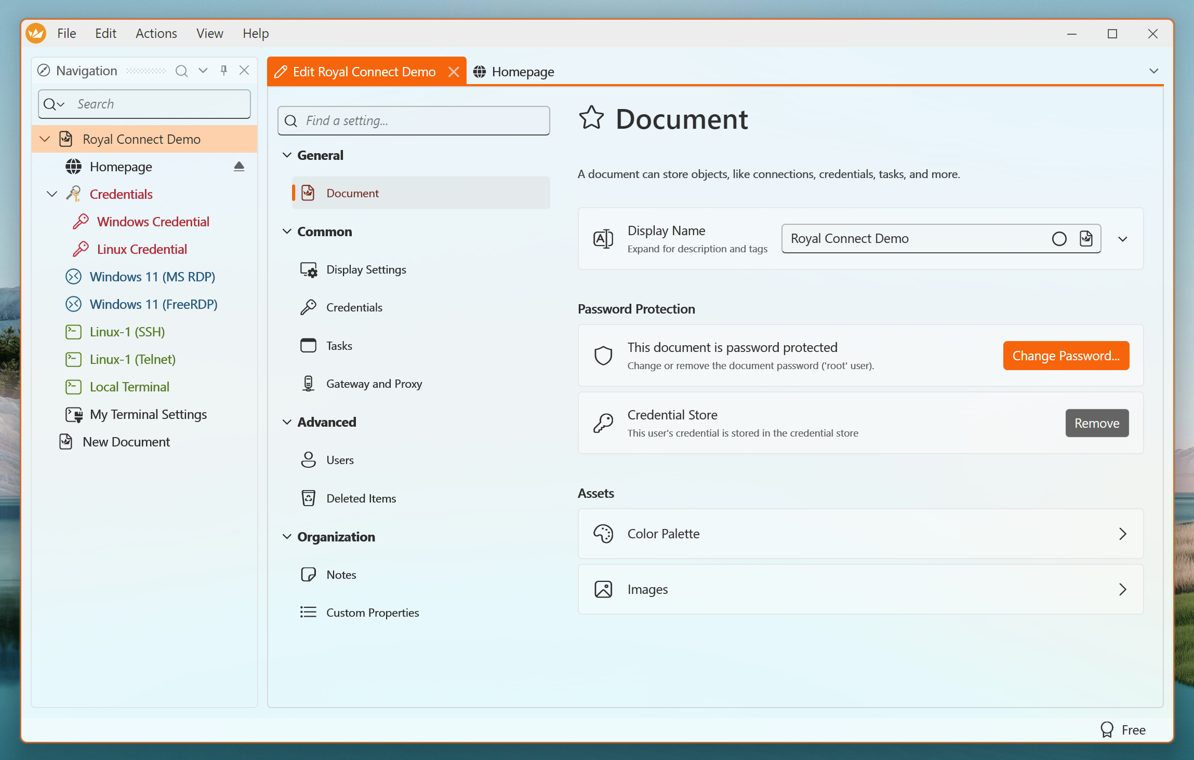Close the Edit Royal Connect Demo tab
The image size is (1194, 760).
click(x=454, y=72)
